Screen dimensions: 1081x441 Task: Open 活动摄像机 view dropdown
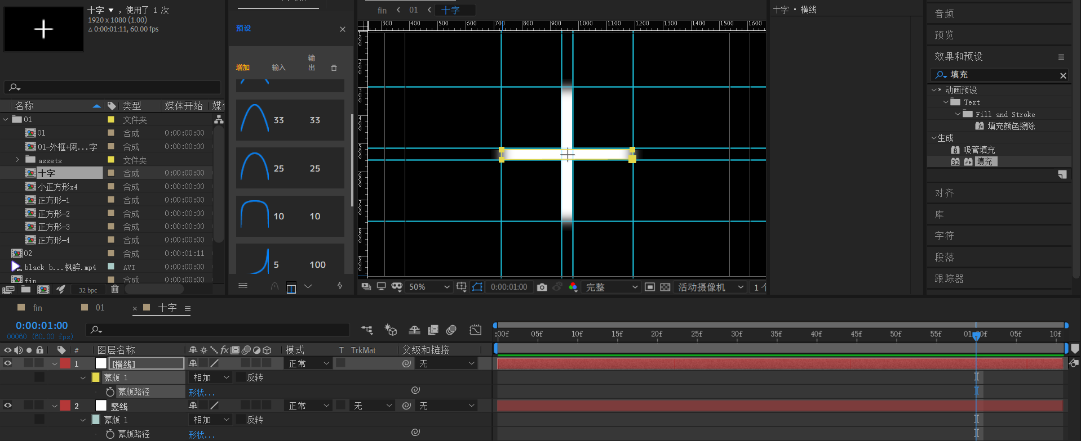tap(711, 287)
